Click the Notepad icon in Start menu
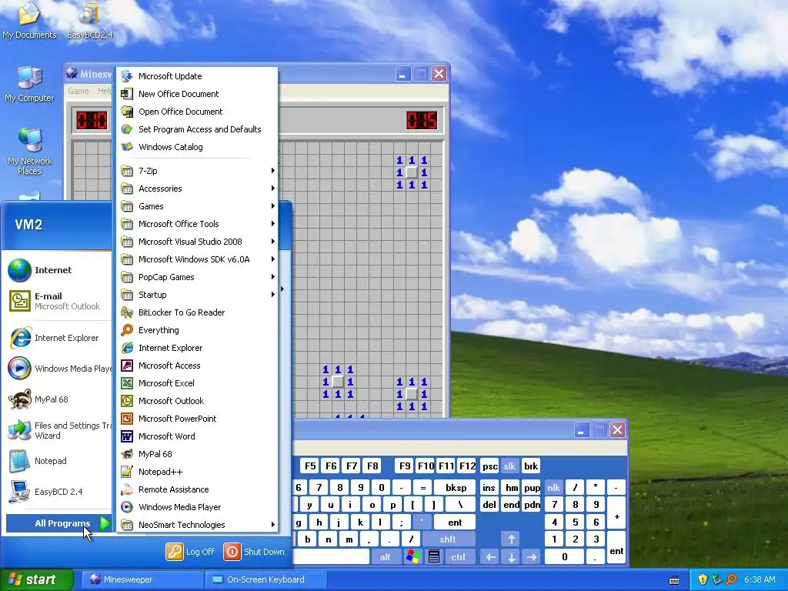 pyautogui.click(x=19, y=461)
